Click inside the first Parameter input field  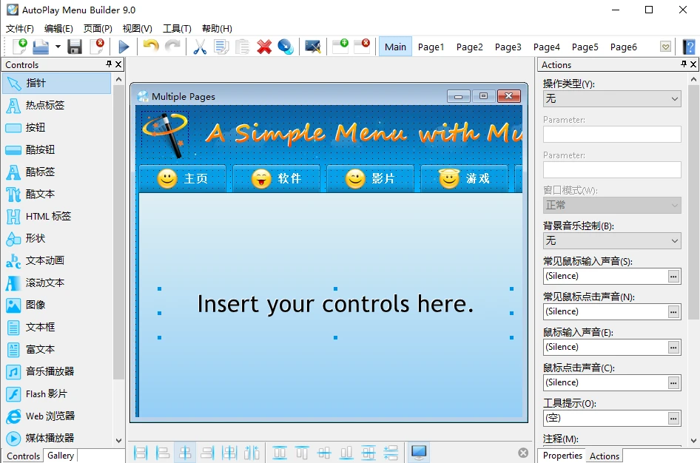tap(611, 134)
